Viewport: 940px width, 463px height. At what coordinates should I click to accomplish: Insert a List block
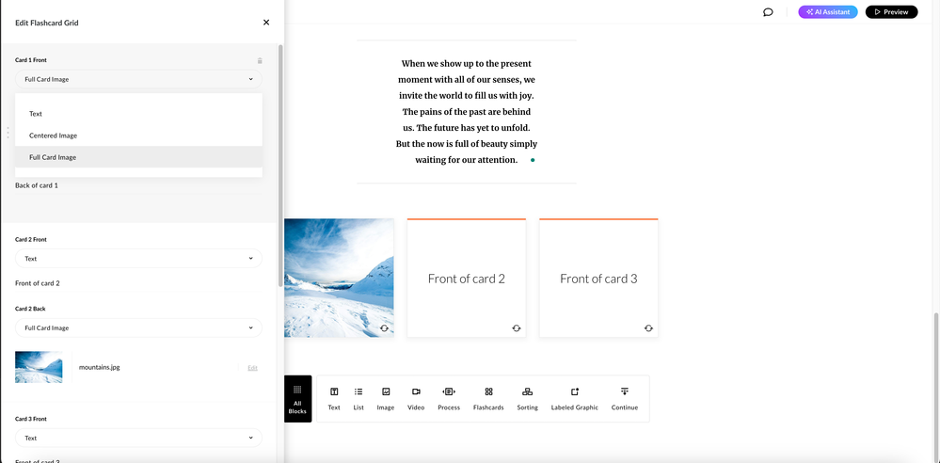click(358, 399)
